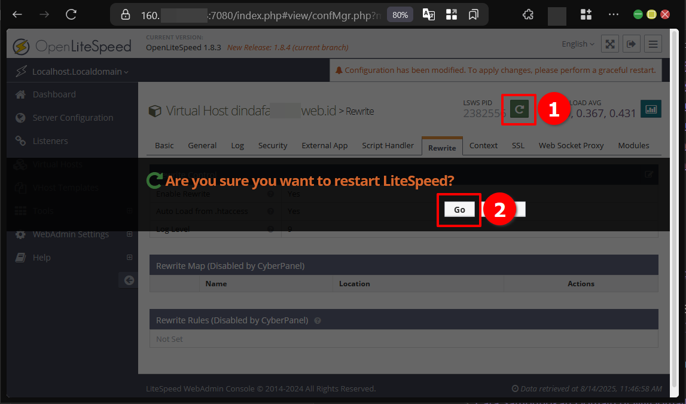Click the browser forward arrow
The image size is (686, 404).
click(x=44, y=14)
